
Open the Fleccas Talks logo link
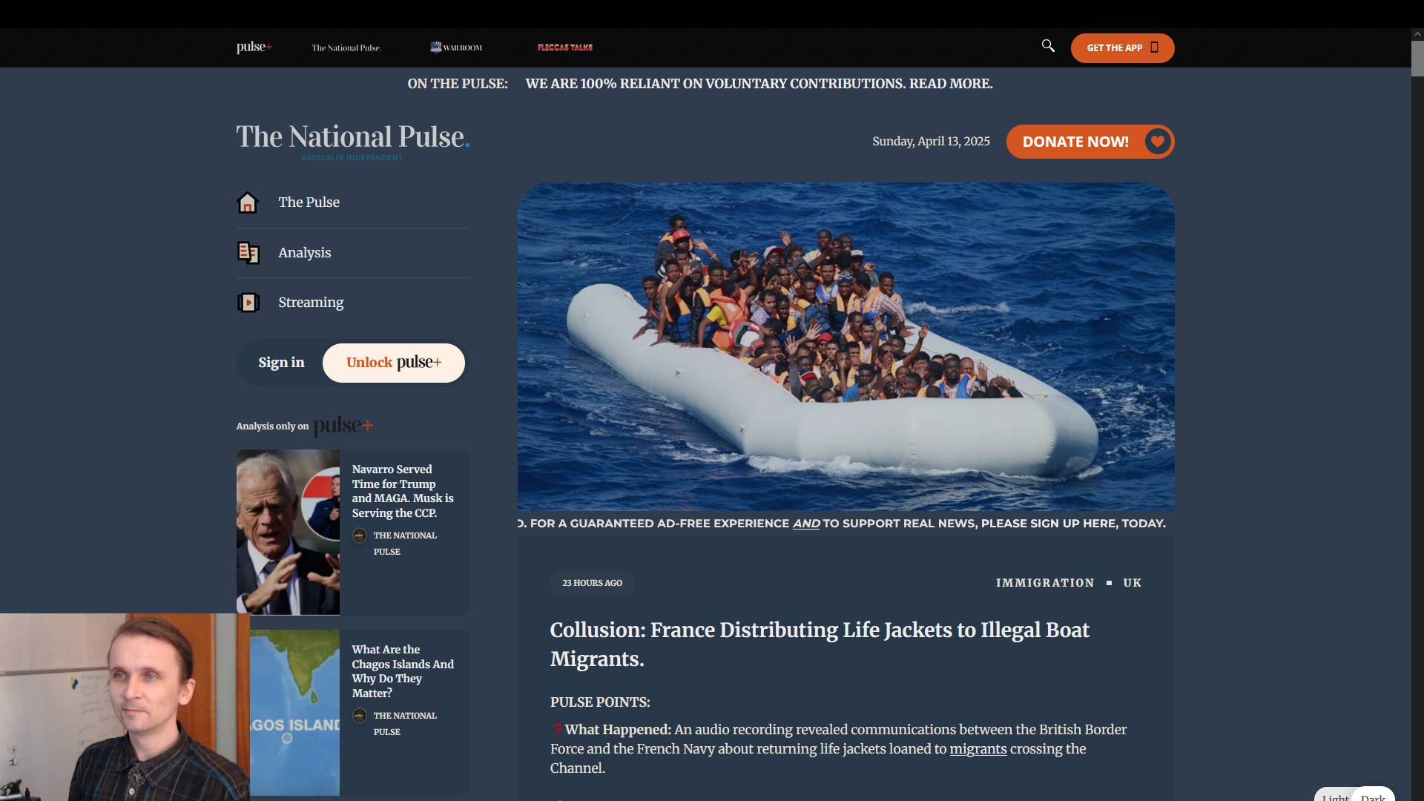pos(565,47)
